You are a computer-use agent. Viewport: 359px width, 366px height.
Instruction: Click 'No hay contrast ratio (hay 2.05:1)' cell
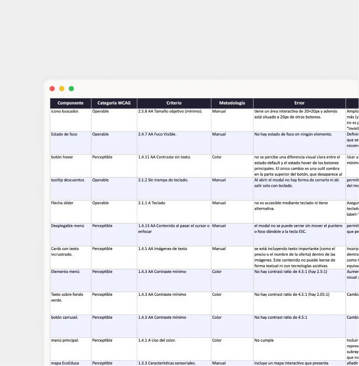(299, 303)
